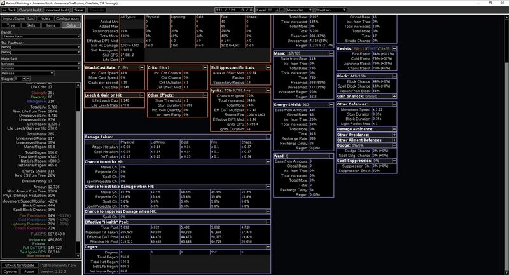Collapse the Crits section
Screen dimensions: 509x275
(x=205, y=67)
